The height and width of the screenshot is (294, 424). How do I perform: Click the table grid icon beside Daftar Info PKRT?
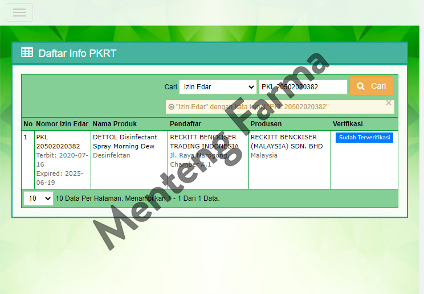pos(27,53)
